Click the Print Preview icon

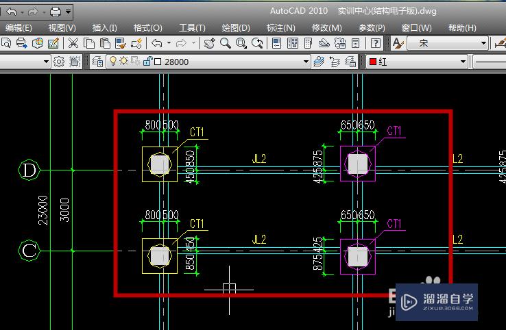click(5, 43)
